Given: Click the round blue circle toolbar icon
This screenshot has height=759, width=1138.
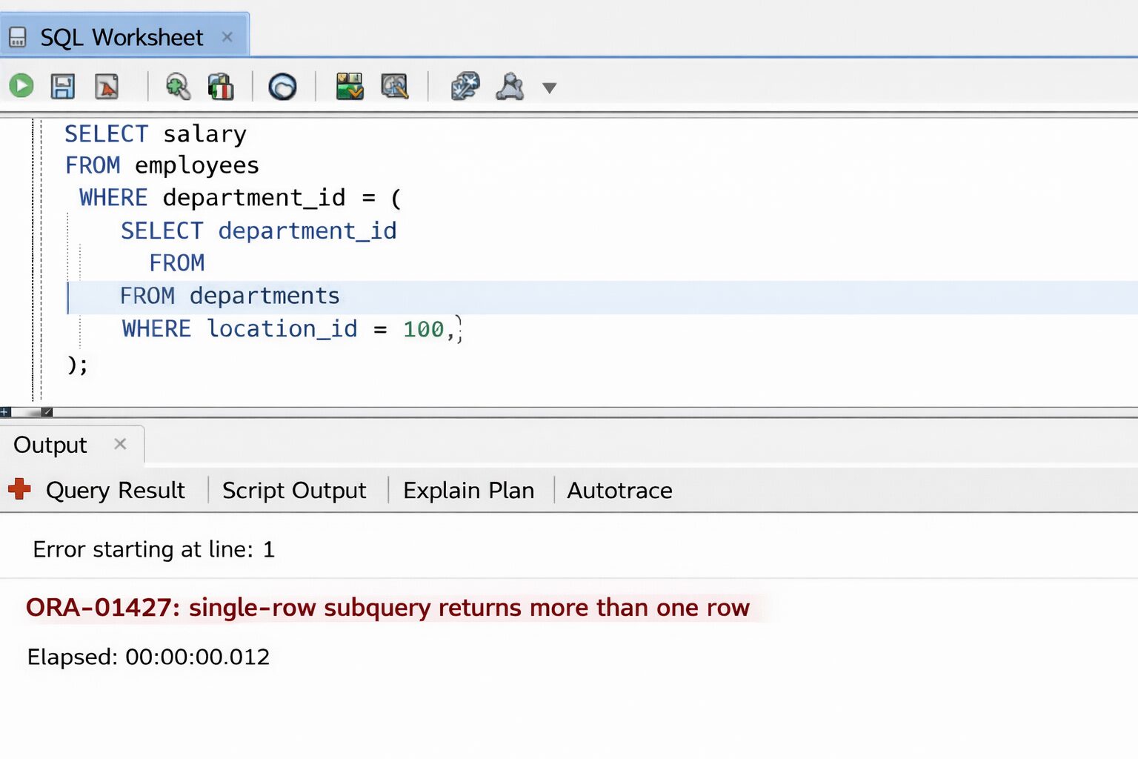Looking at the screenshot, I should coord(282,87).
